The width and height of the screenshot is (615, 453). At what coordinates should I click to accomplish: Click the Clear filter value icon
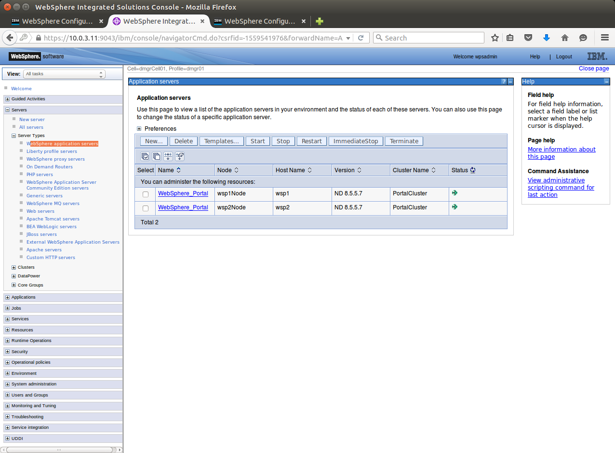click(180, 156)
